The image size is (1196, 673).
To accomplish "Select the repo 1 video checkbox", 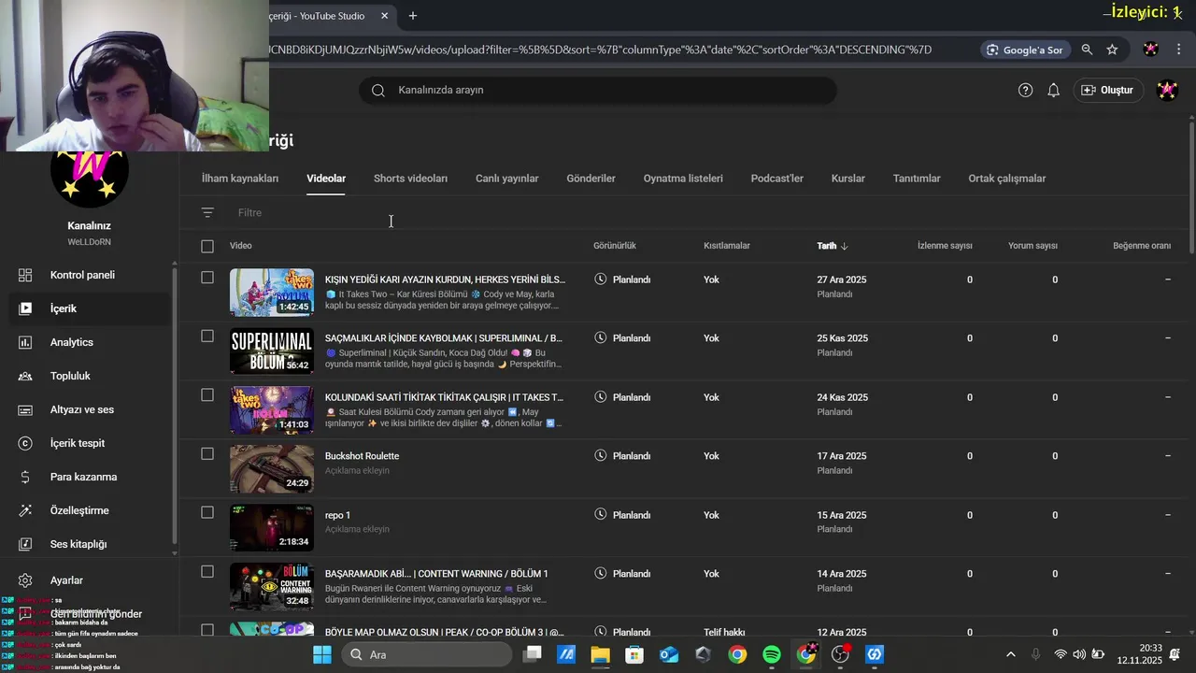I will pyautogui.click(x=207, y=513).
